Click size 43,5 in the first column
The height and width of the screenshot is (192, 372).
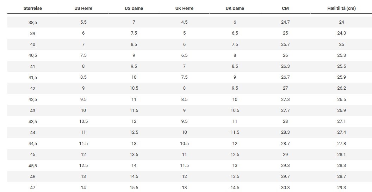(x=33, y=121)
